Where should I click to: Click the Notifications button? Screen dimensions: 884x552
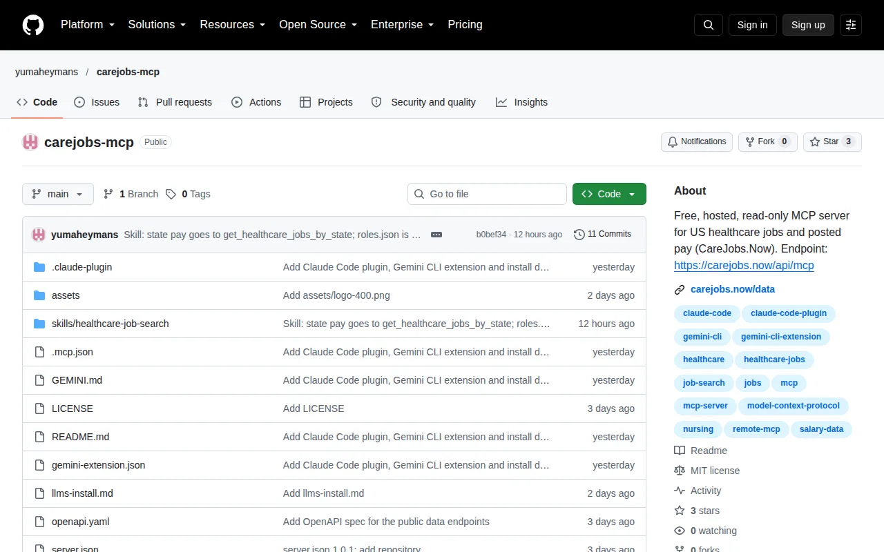(x=696, y=142)
